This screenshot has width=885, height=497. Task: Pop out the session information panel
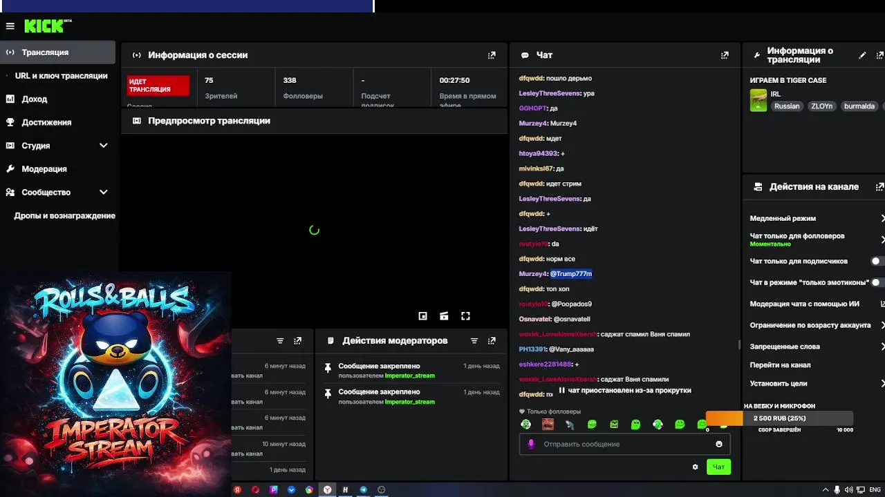[492, 55]
